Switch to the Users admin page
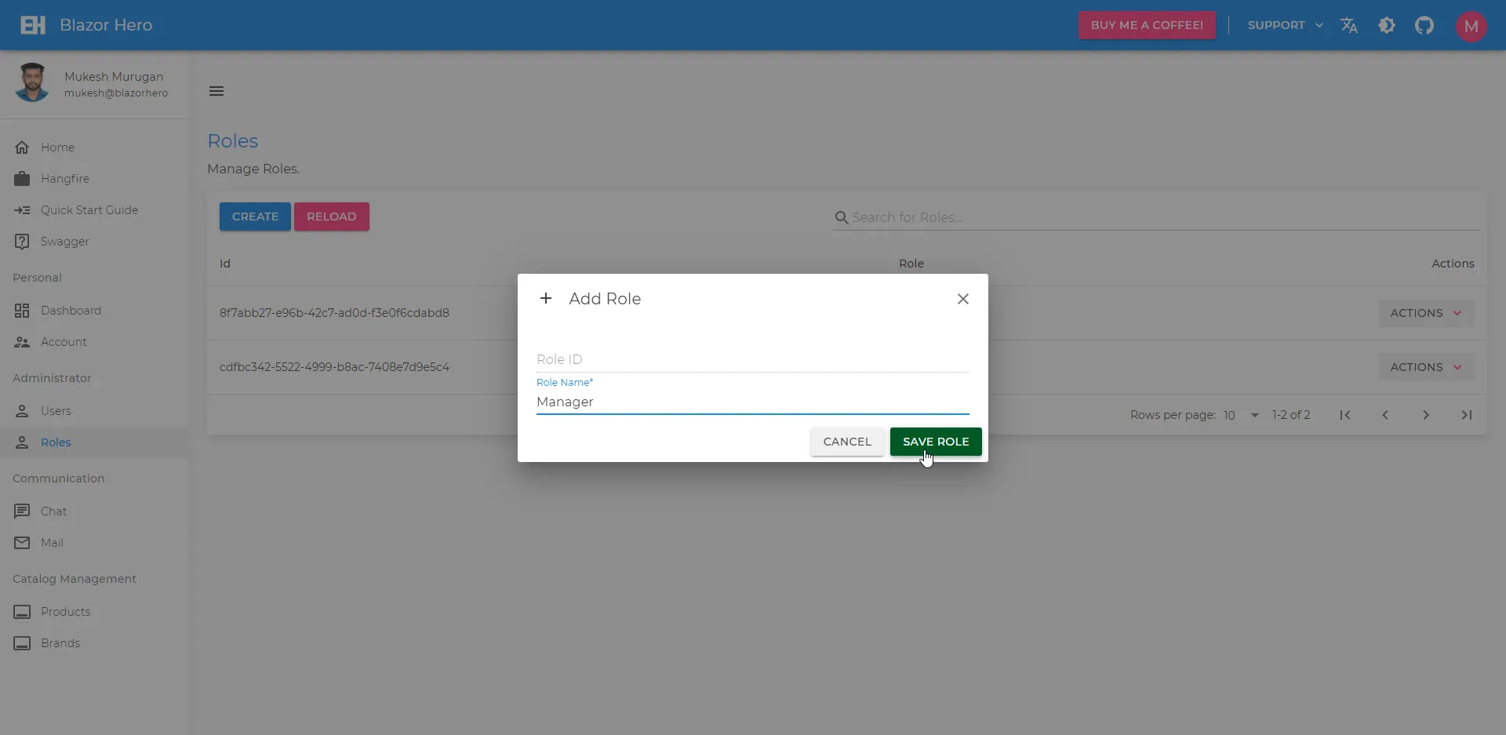Viewport: 1506px width, 735px height. [x=55, y=410]
